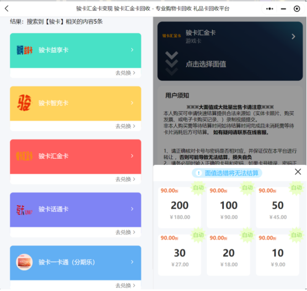This screenshot has width=307, height=291.
Task: Open the 骏卡一卡通（分期乐）chevron arrow
Action: tap(132, 262)
